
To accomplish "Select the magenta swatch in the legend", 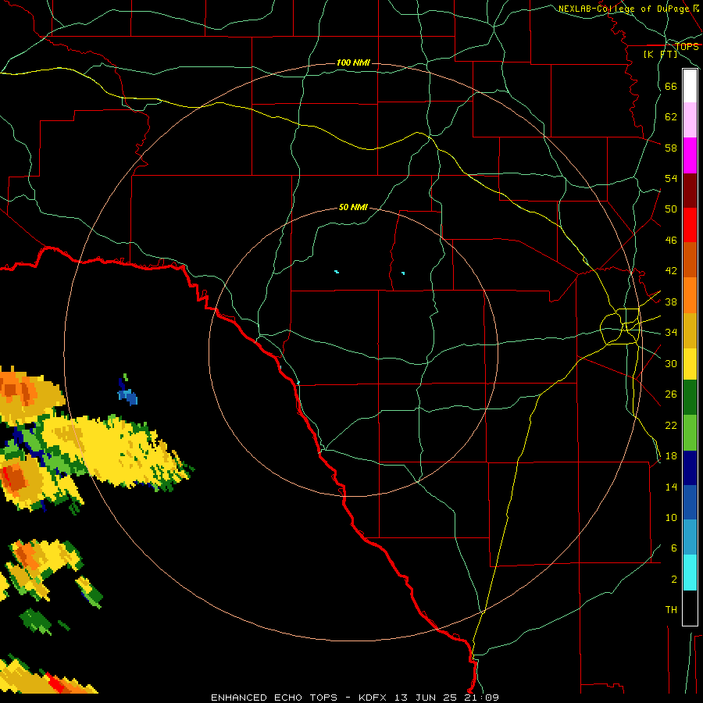I will coord(690,155).
